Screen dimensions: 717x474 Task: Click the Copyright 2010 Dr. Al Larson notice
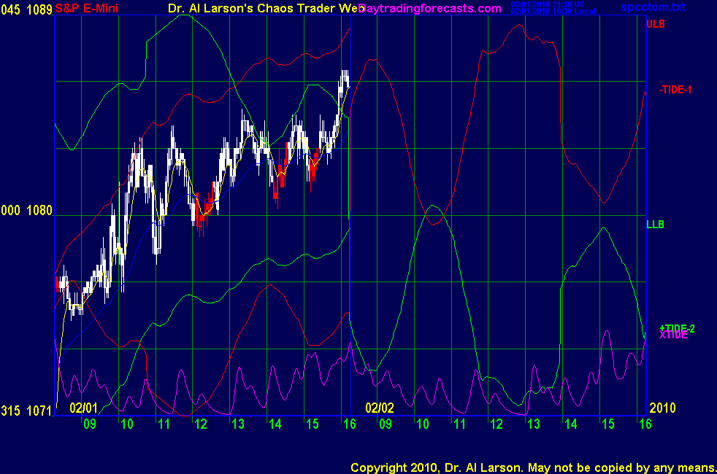pos(533,467)
